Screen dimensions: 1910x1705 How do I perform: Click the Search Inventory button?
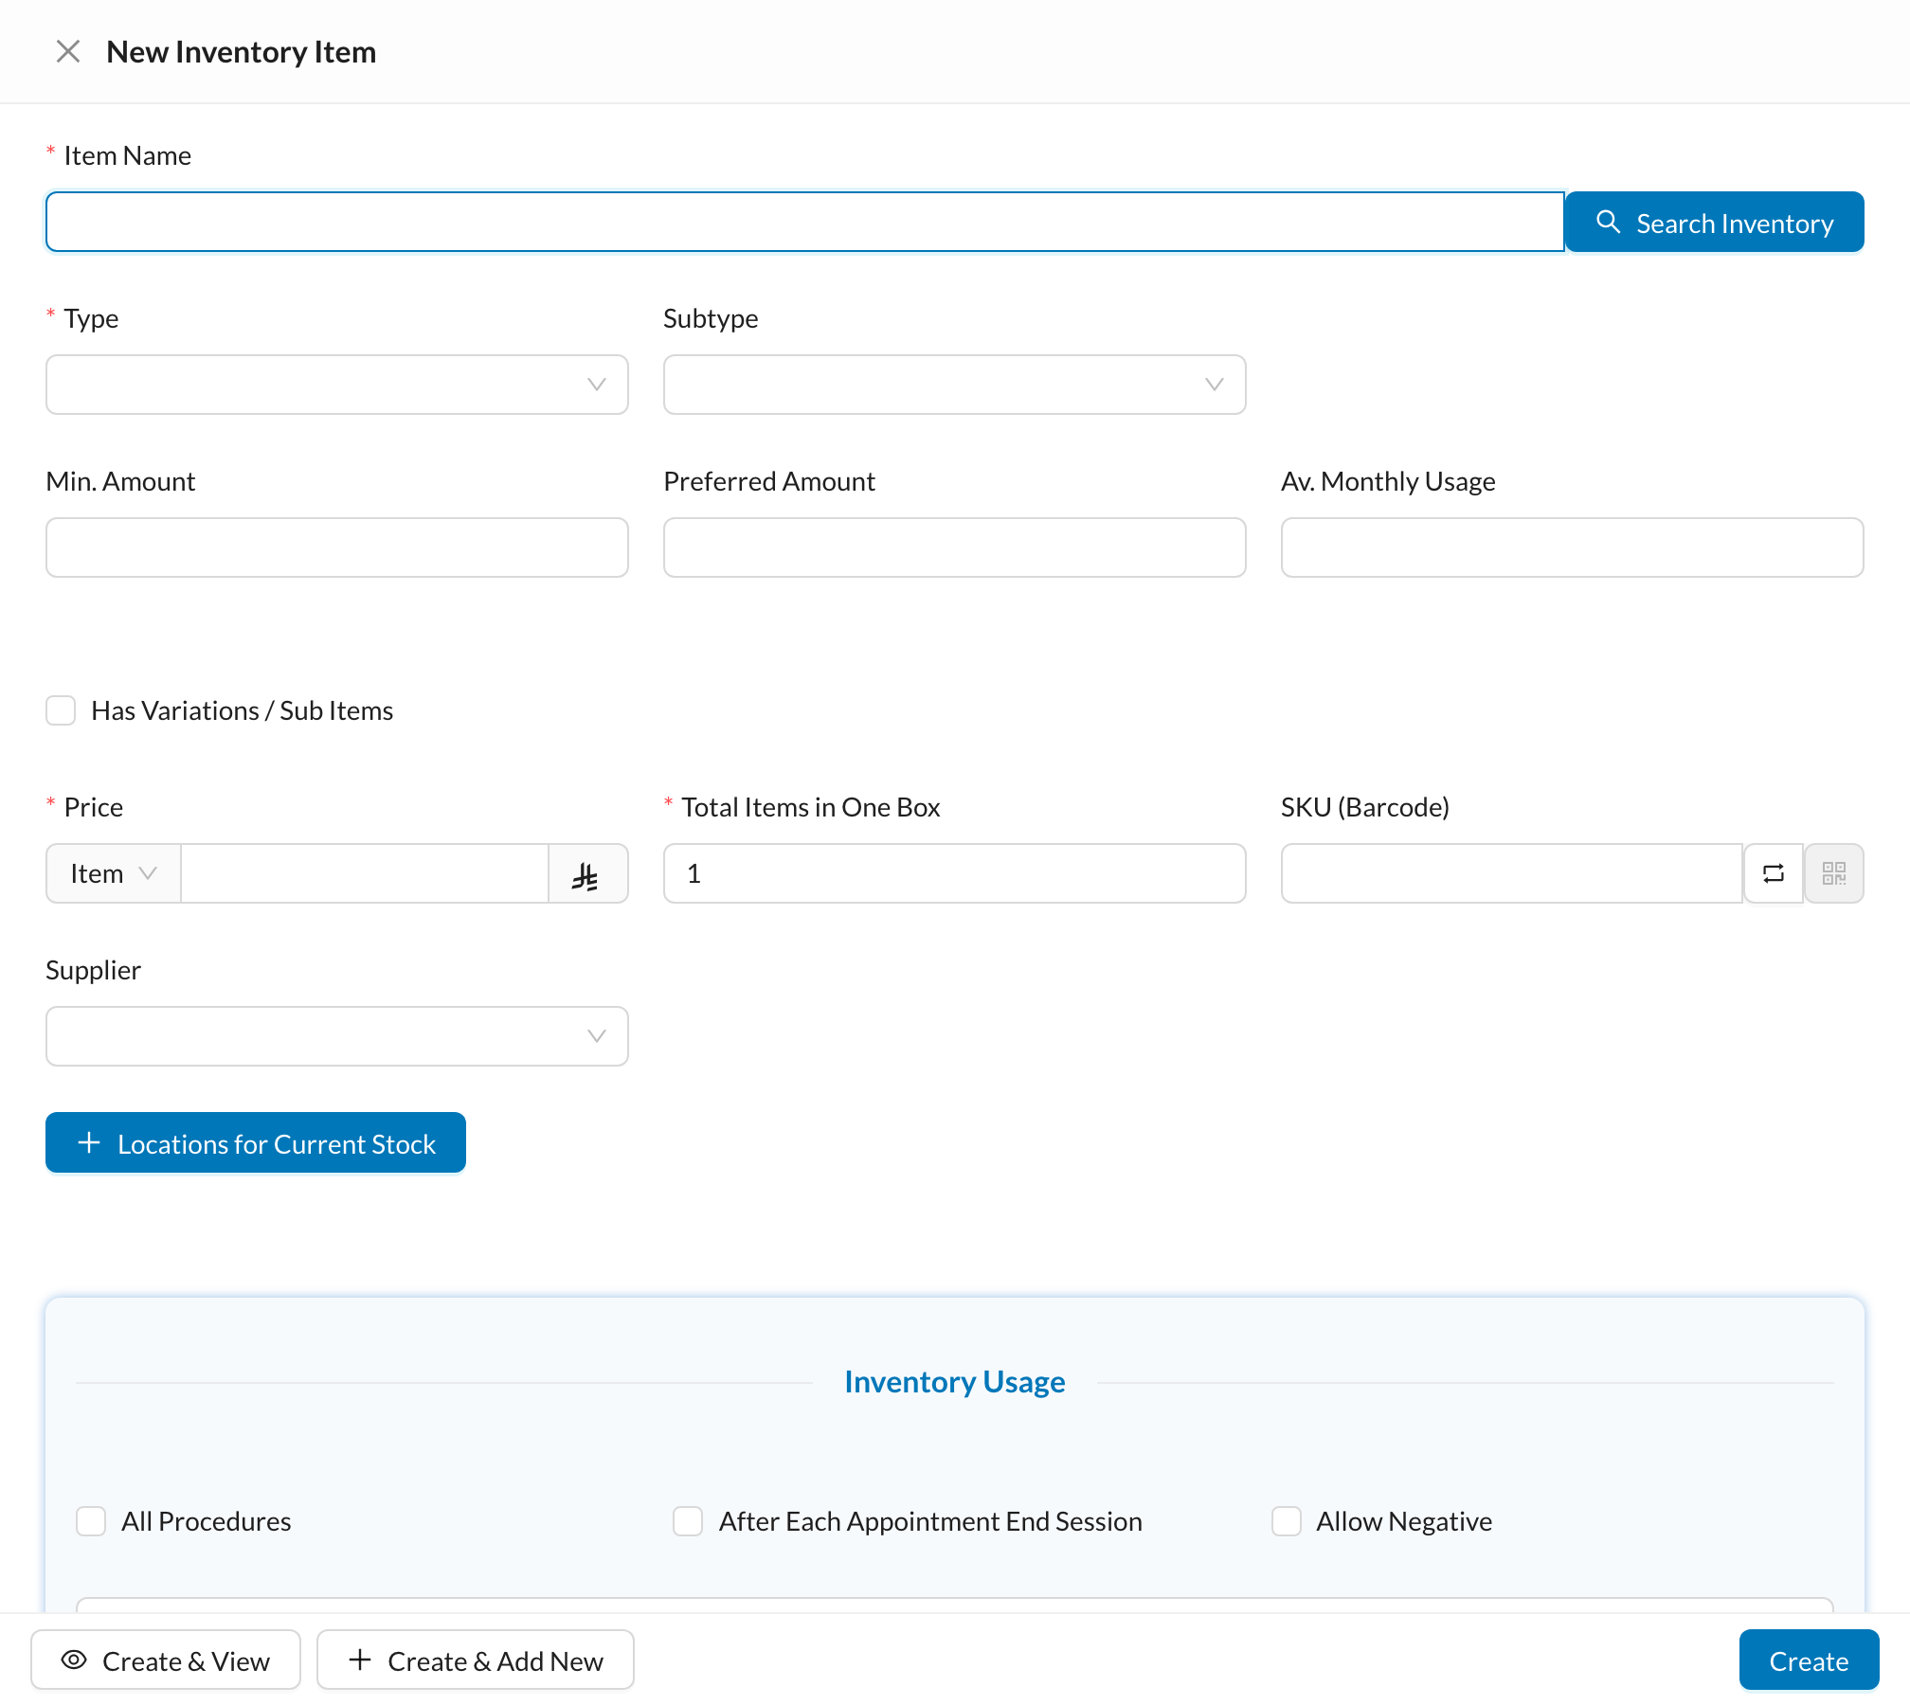pyautogui.click(x=1714, y=223)
